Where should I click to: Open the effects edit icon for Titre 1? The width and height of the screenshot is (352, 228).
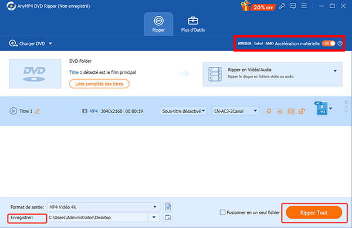269,111
